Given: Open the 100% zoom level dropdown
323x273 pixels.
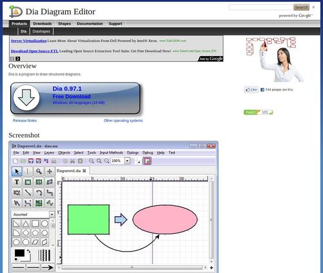Looking at the screenshot, I should pos(127,161).
